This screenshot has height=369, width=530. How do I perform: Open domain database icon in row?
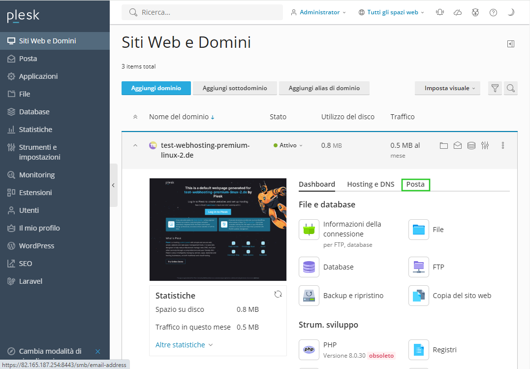471,145
